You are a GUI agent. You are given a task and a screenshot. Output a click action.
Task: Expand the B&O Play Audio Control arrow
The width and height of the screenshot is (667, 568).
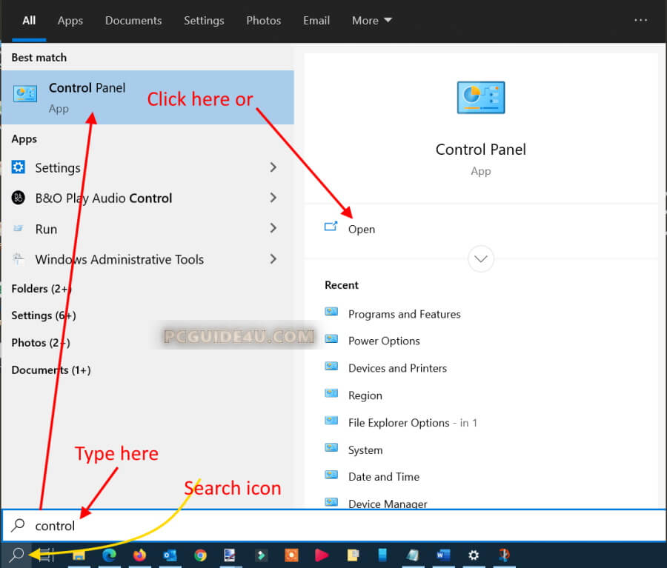pyautogui.click(x=273, y=198)
